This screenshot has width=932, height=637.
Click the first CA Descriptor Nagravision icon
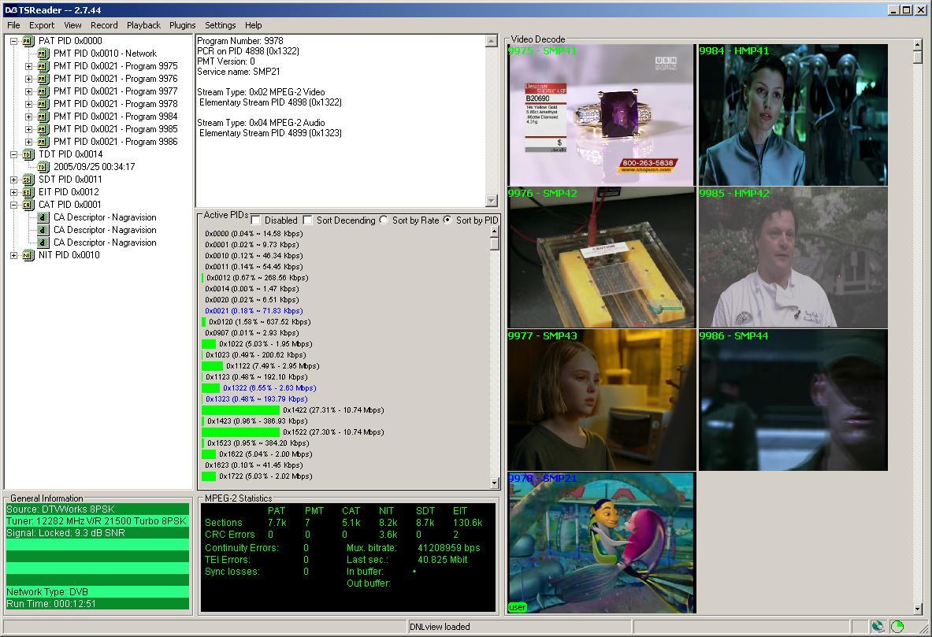coord(43,217)
